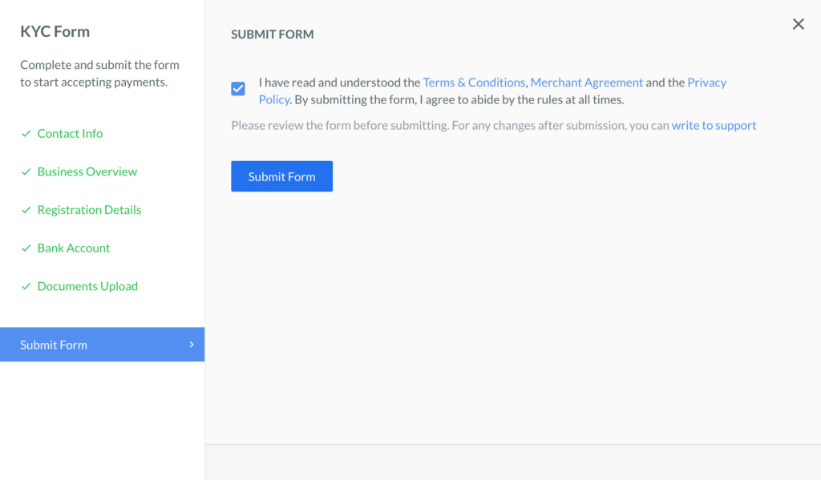Select the Registration Details step
The height and width of the screenshot is (480, 821).
(89, 209)
